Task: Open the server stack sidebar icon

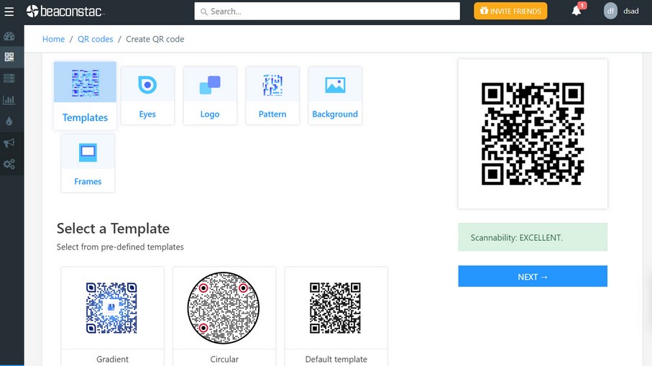Action: [x=9, y=78]
